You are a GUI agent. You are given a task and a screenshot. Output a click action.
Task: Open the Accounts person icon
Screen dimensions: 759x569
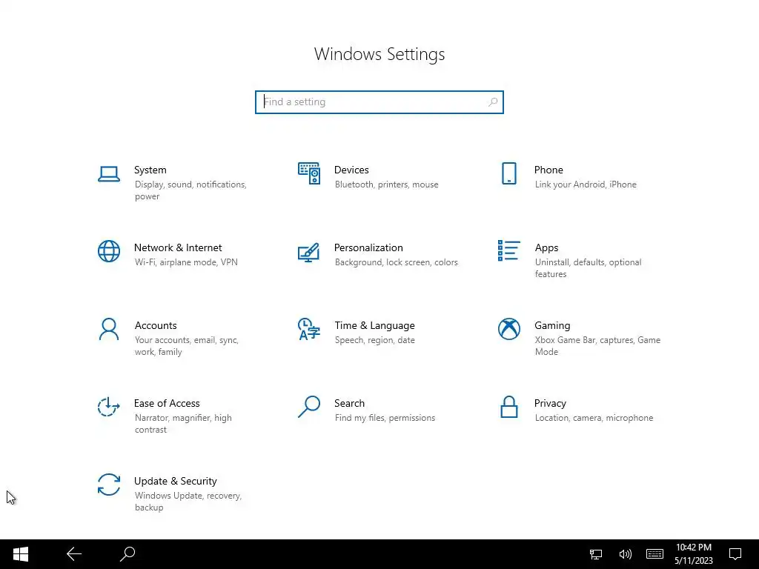[x=109, y=329]
